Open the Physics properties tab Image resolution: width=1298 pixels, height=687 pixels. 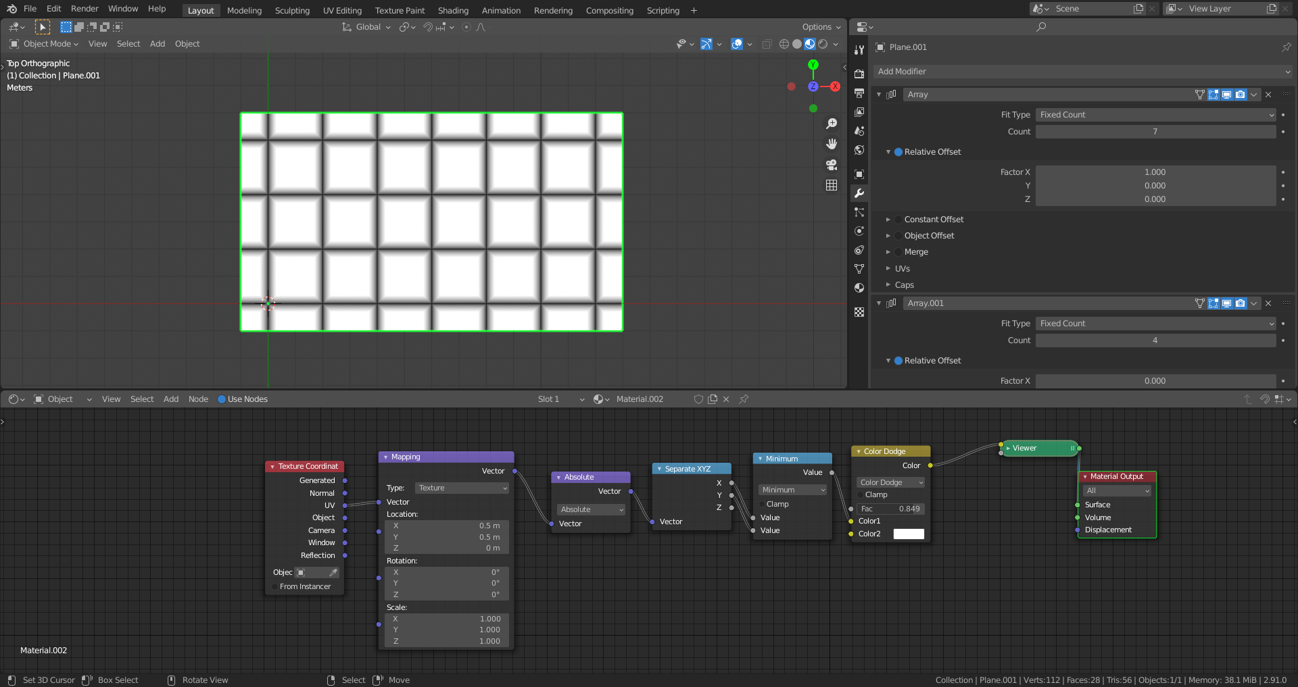point(859,231)
